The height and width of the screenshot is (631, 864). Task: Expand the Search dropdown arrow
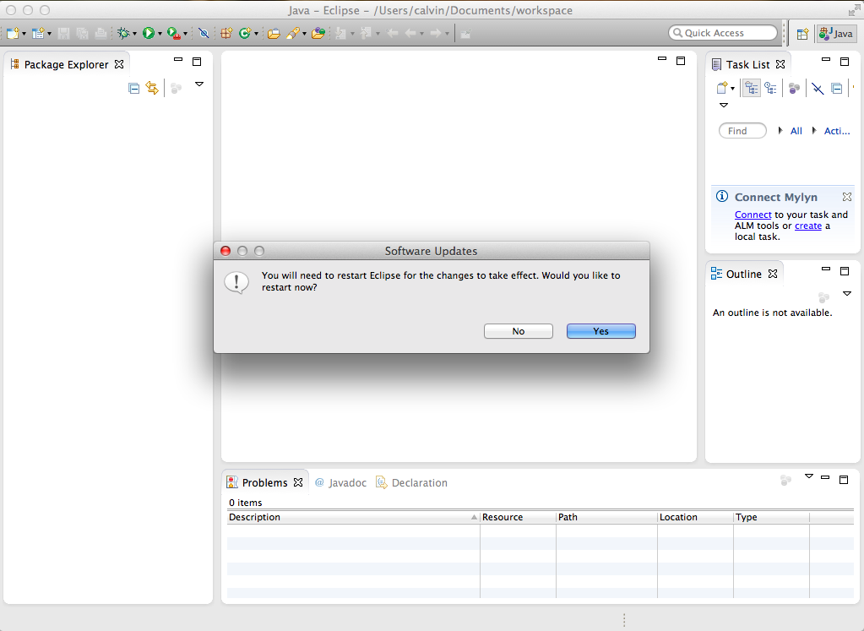pyautogui.click(x=304, y=34)
